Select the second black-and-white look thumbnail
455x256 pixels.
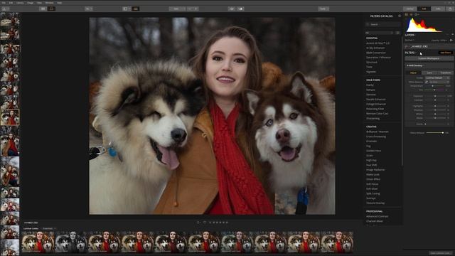[x=71, y=242]
